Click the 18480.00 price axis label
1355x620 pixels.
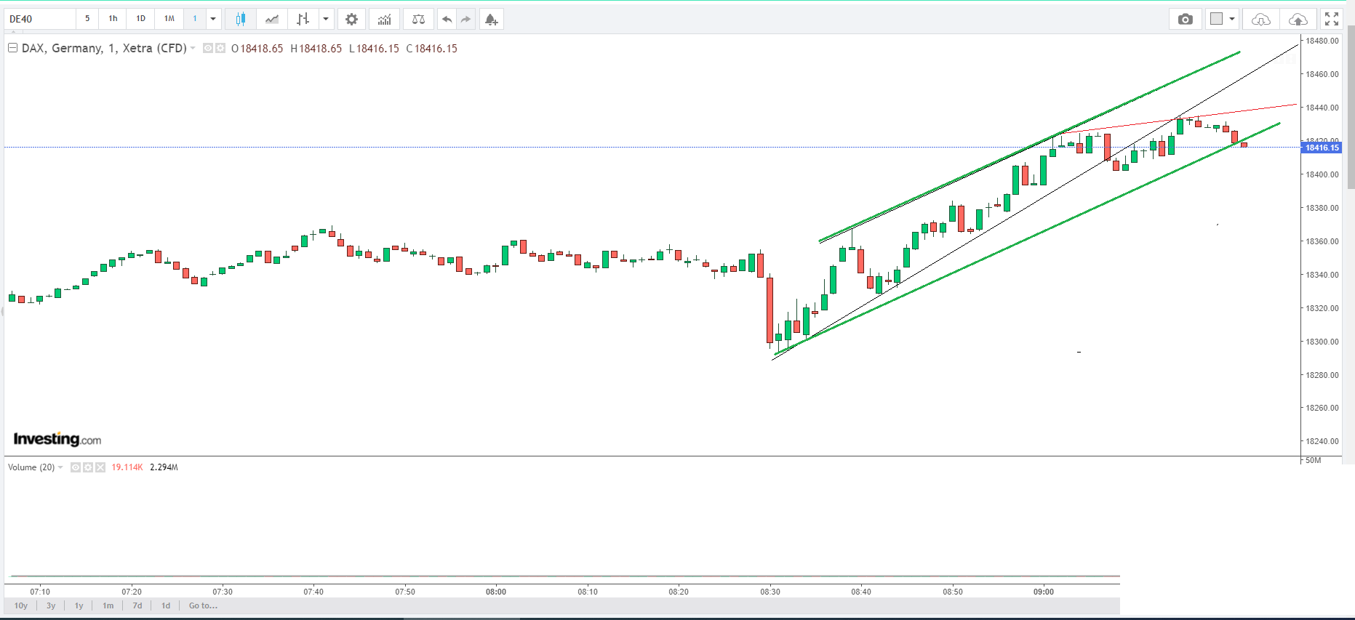point(1322,41)
